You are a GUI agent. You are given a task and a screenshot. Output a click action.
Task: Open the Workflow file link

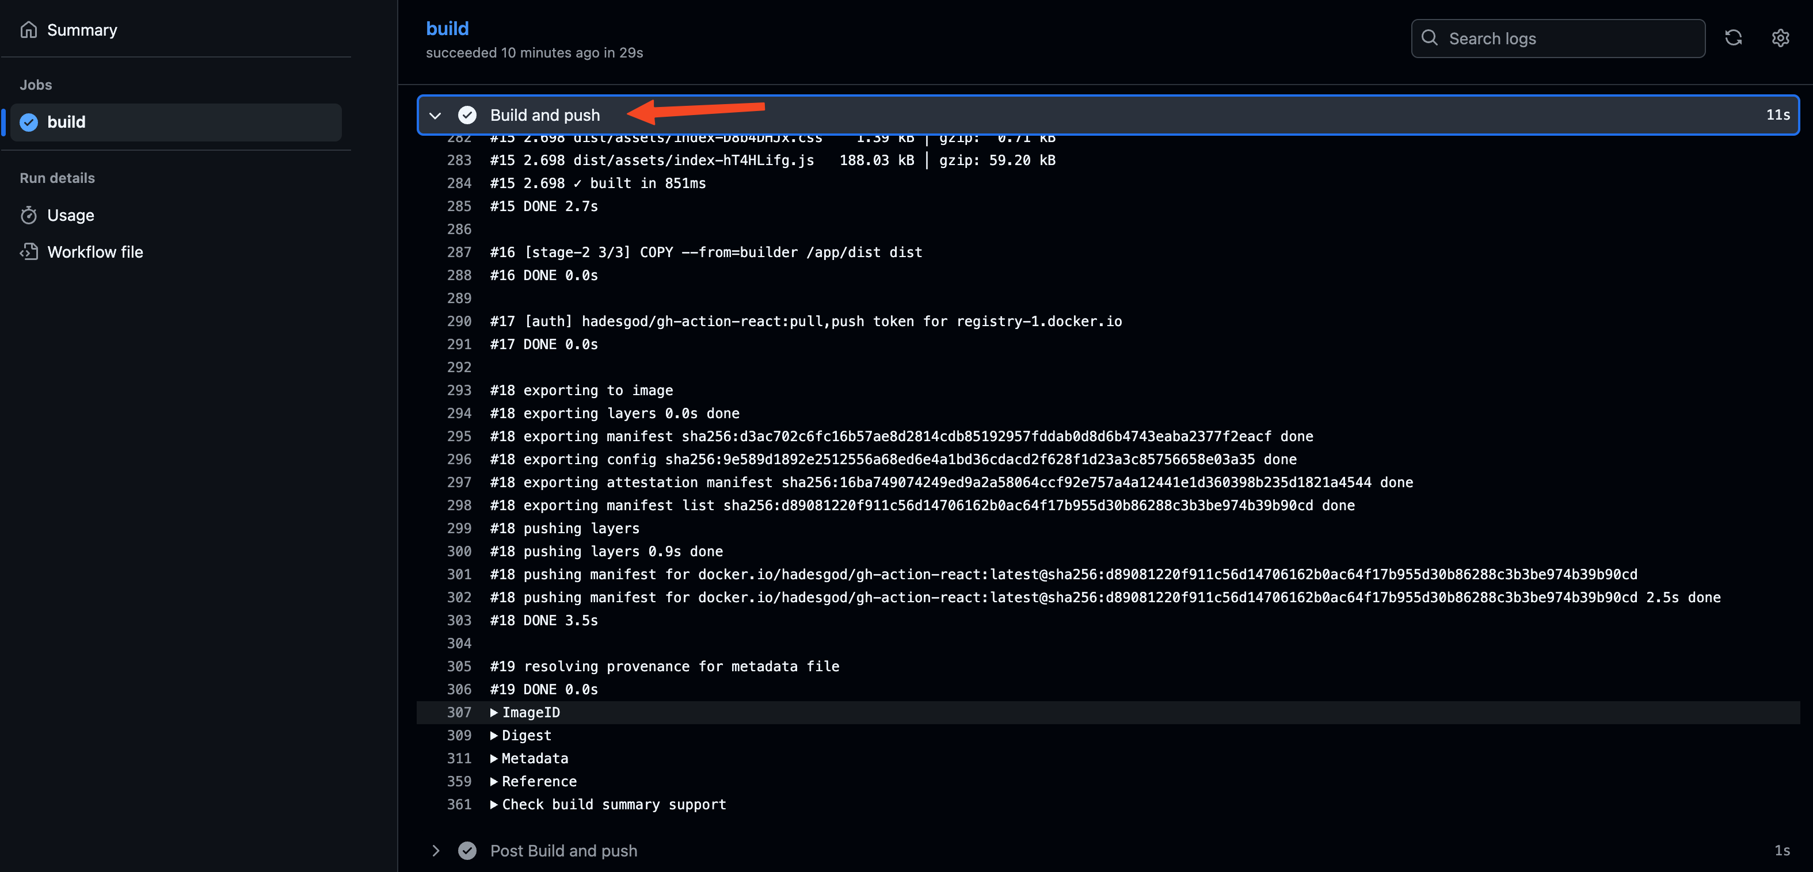(x=95, y=252)
